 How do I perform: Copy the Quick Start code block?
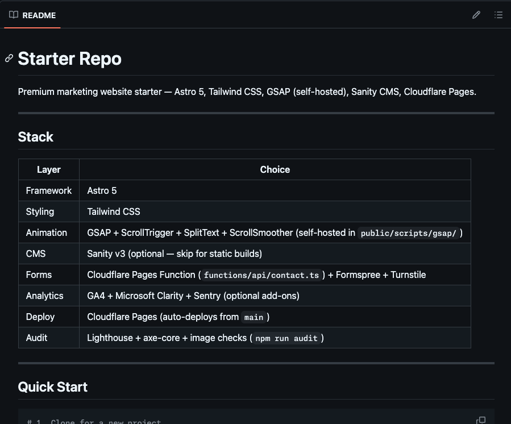[481, 421]
